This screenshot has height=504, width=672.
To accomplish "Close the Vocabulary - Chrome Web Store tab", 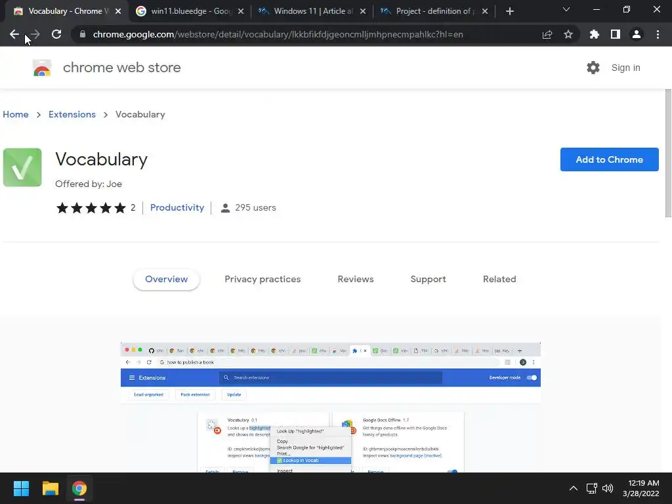I will (118, 11).
